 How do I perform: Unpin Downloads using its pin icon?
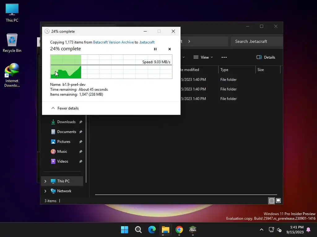point(81,122)
